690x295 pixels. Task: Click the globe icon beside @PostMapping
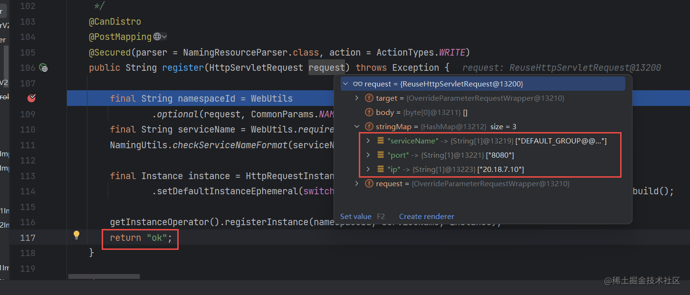click(x=157, y=37)
